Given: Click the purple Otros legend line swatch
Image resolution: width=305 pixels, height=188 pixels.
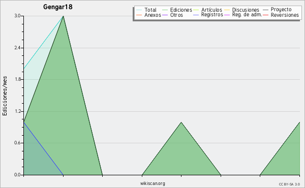Looking at the screenshot, I should (x=165, y=15).
